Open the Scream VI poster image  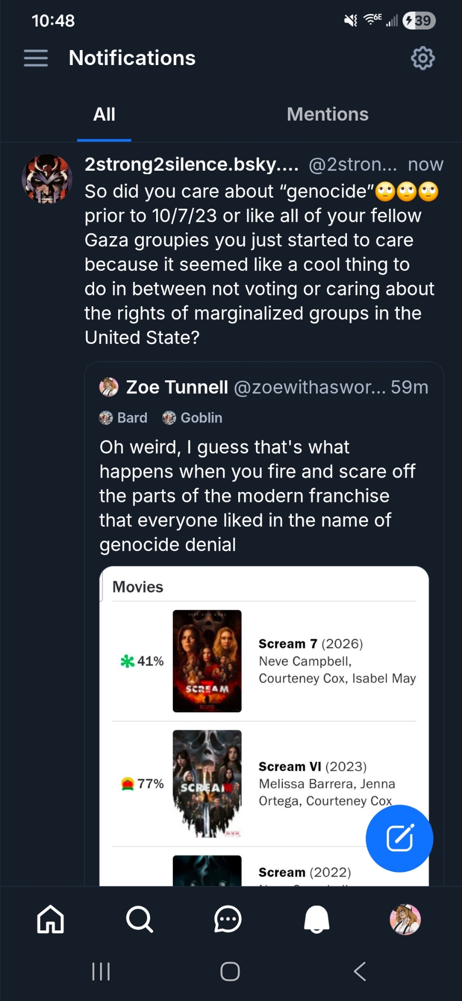[x=207, y=783]
